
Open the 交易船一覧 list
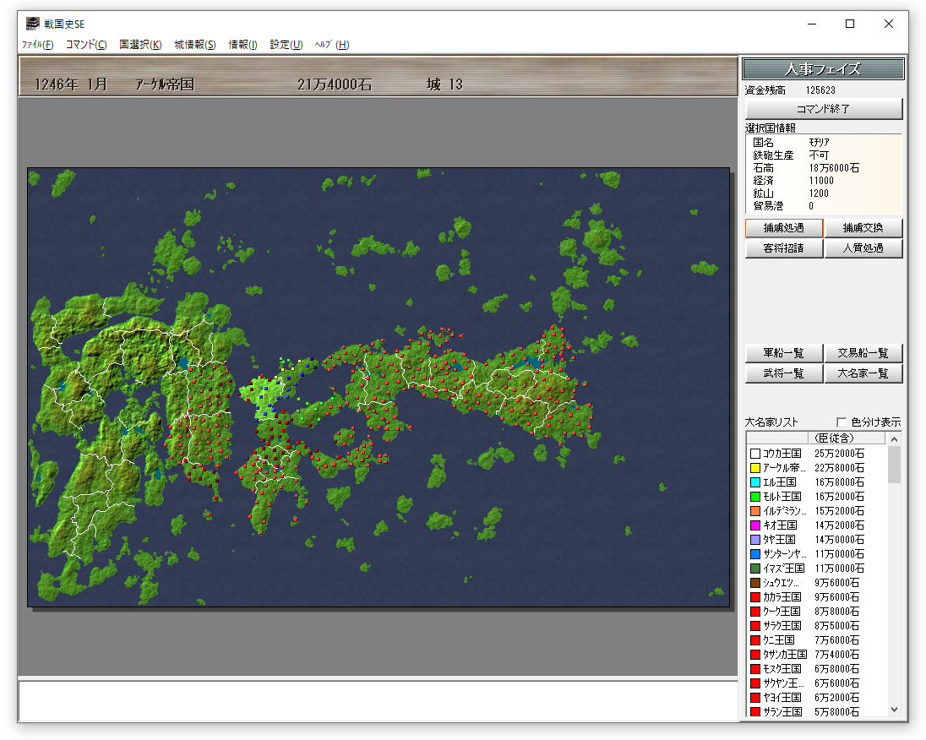click(x=863, y=353)
